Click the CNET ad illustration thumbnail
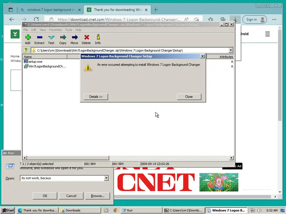Viewport: 286px width, 214px height. pos(219,182)
